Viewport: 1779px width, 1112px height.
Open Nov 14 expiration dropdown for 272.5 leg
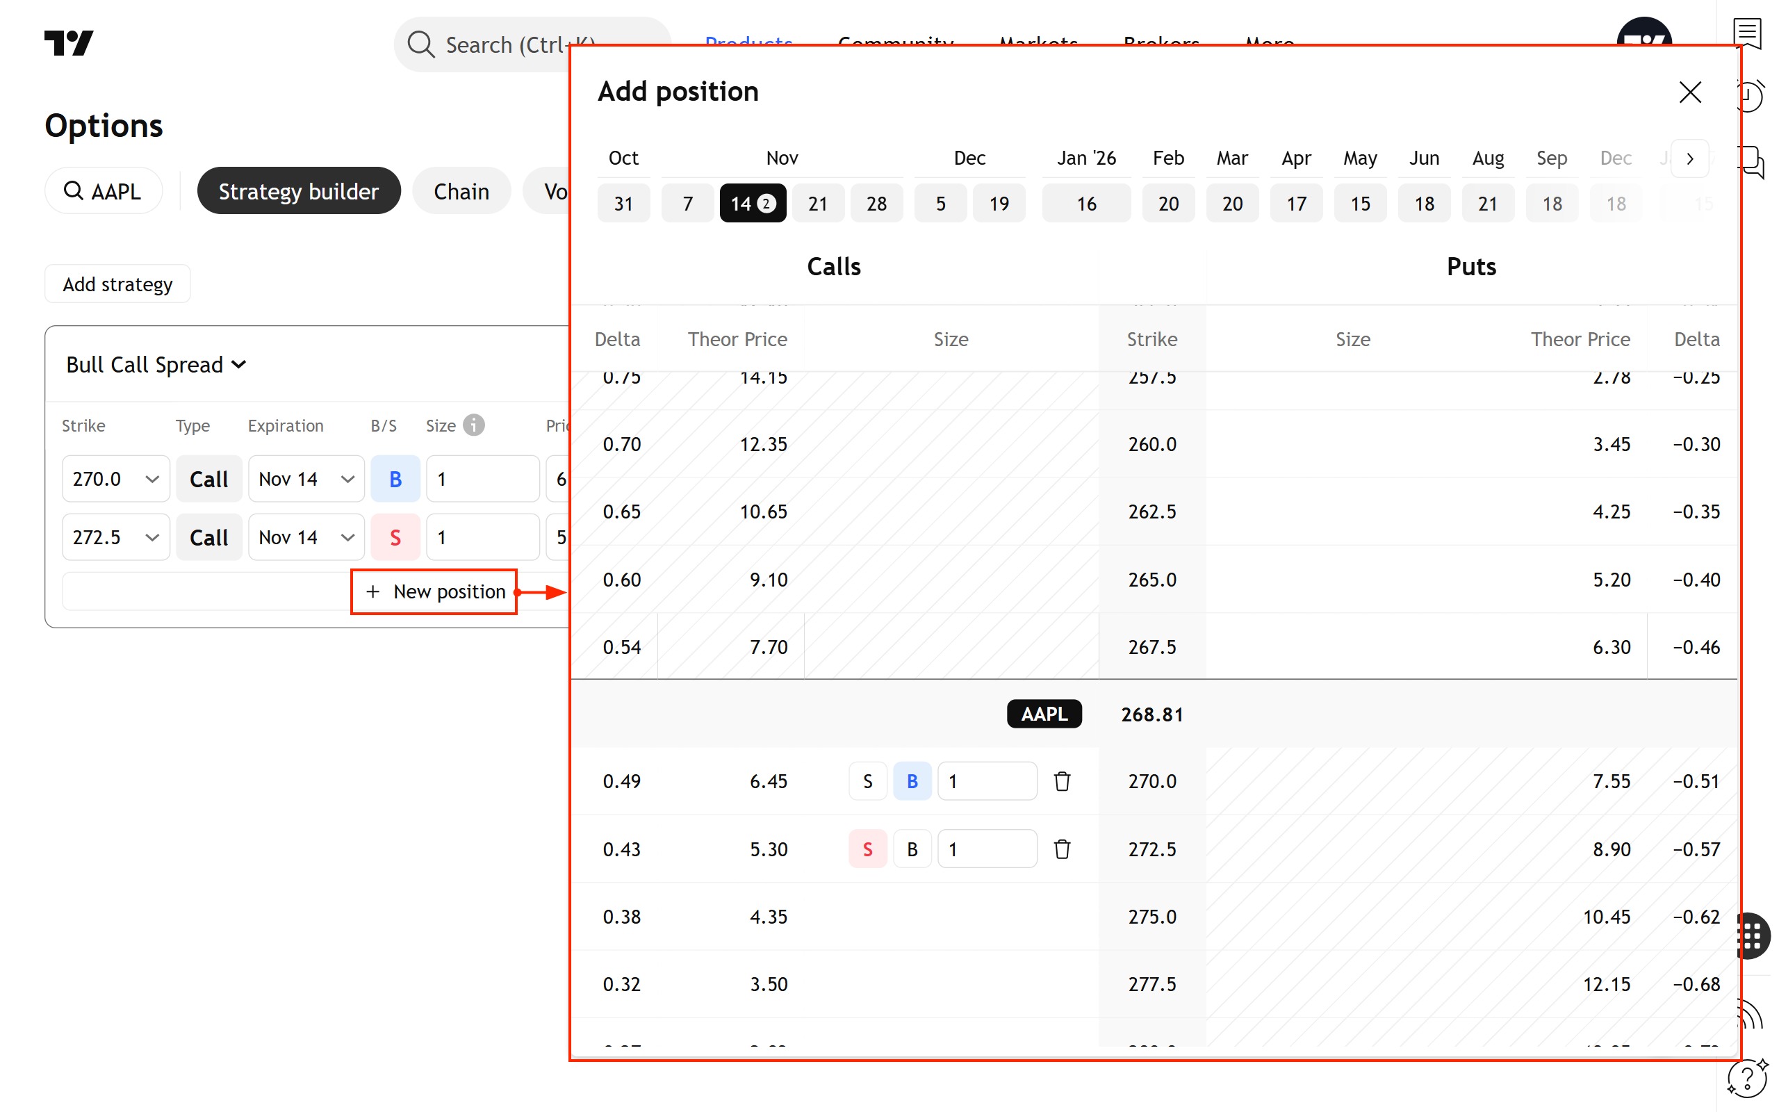pos(306,538)
